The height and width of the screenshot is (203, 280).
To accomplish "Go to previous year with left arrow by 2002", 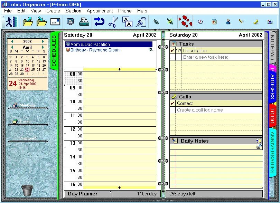I will pyautogui.click(x=12, y=41).
